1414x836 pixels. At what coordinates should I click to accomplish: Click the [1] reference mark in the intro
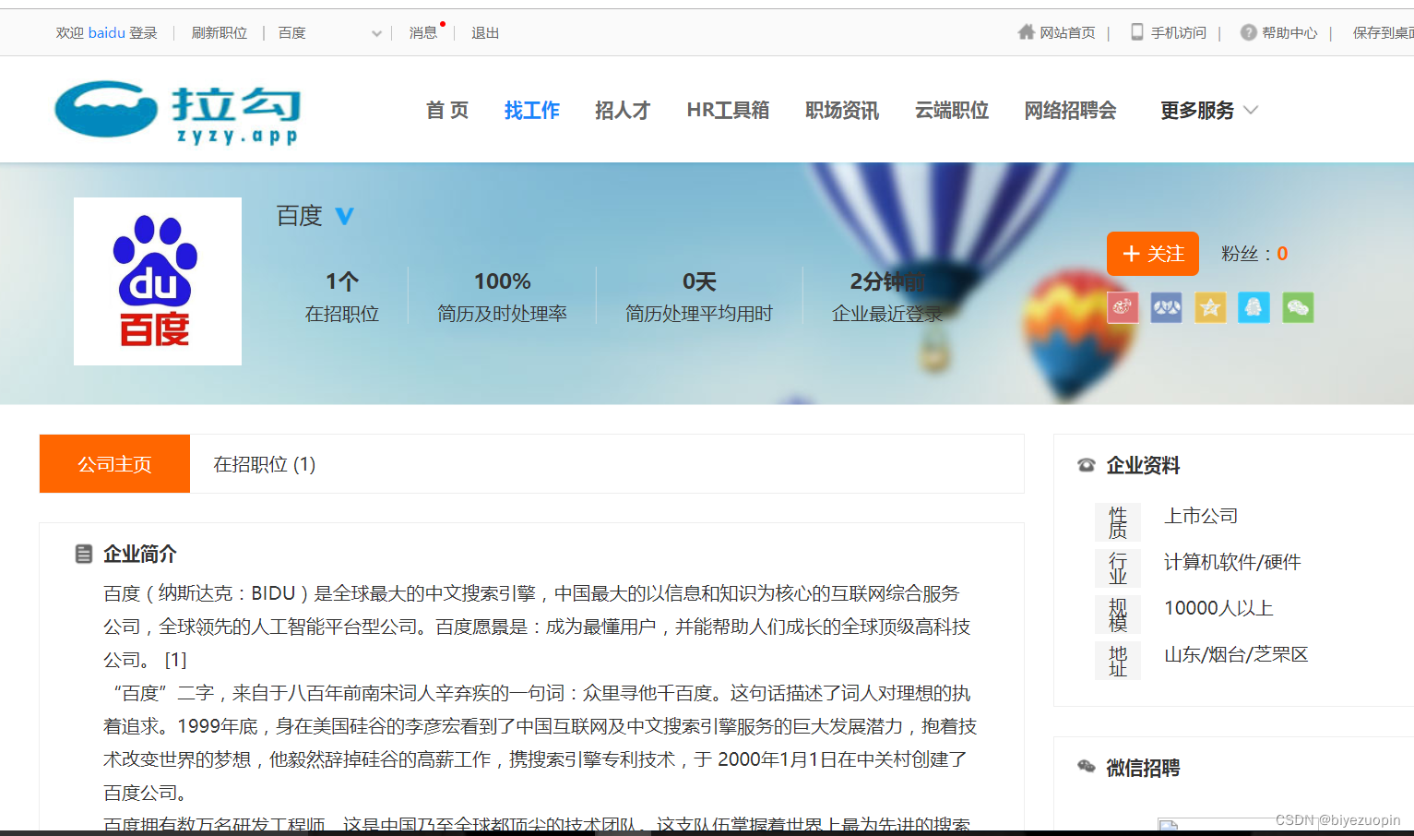(175, 660)
